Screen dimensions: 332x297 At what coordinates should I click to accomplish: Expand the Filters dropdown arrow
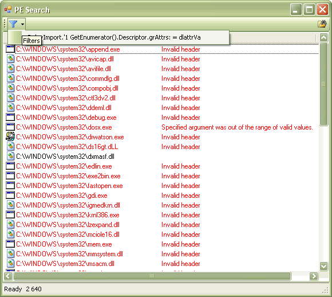(22, 24)
